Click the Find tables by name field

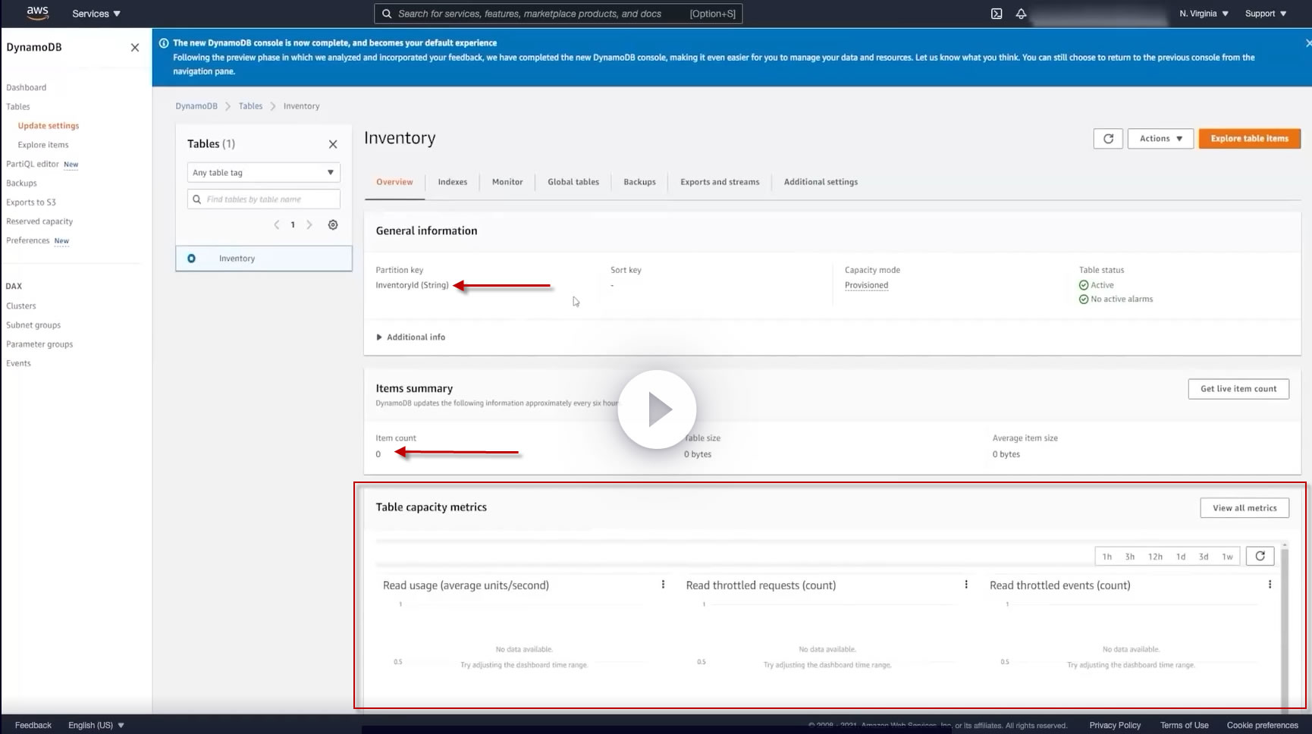270,199
